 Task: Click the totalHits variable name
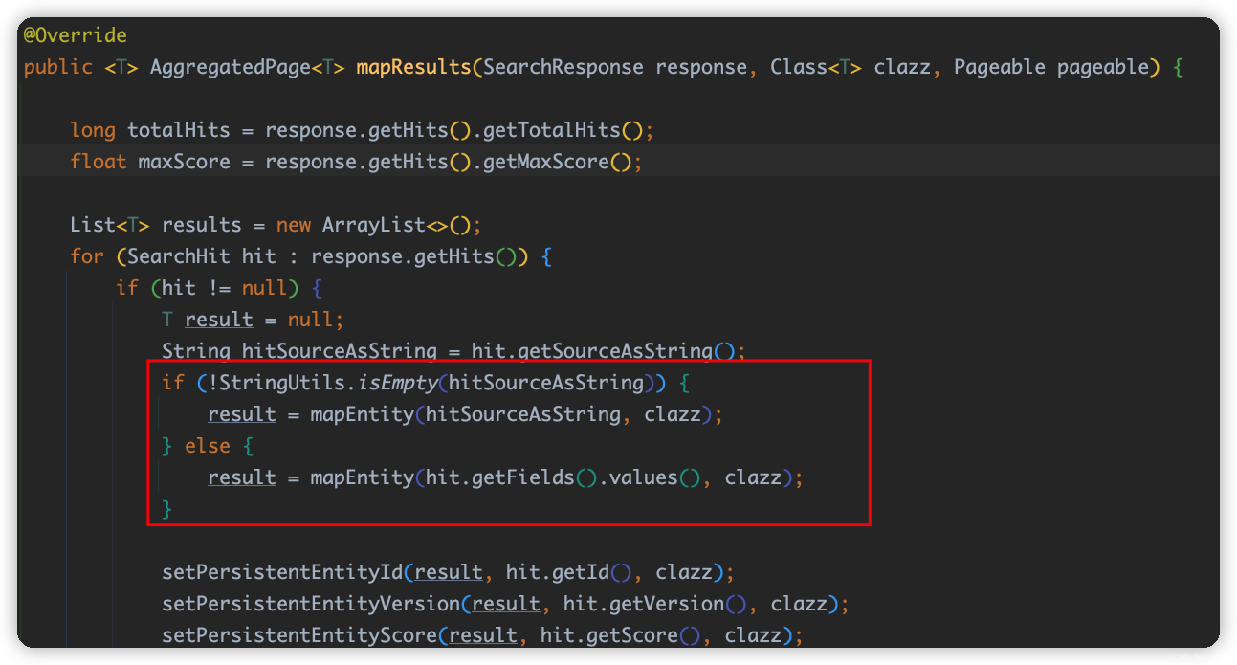pos(178,130)
